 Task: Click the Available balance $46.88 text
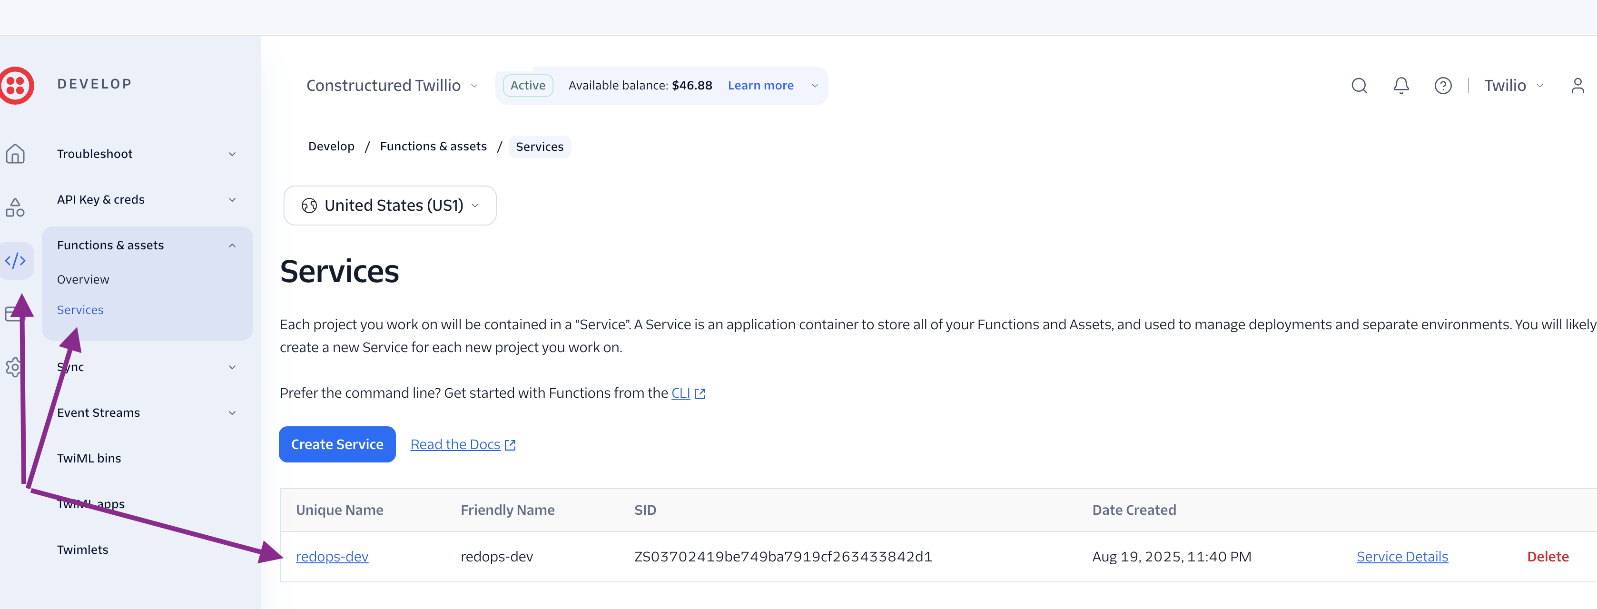(641, 86)
